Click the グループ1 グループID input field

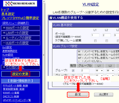click(x=85, y=70)
